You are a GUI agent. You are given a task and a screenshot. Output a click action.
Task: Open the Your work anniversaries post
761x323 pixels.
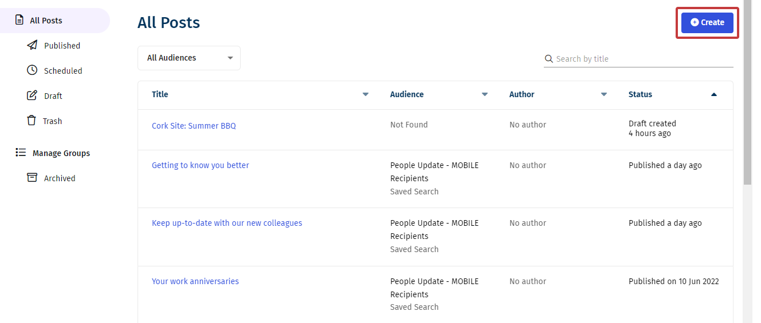tap(195, 281)
